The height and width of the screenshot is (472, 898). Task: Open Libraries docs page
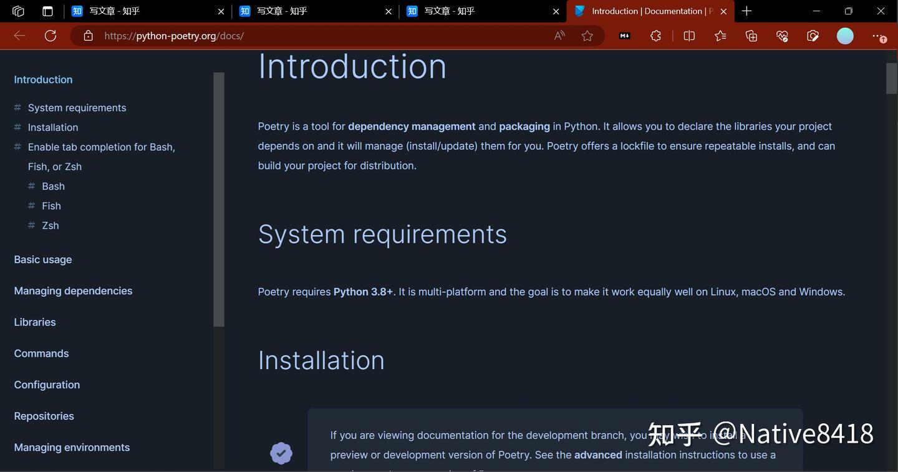[x=35, y=322]
